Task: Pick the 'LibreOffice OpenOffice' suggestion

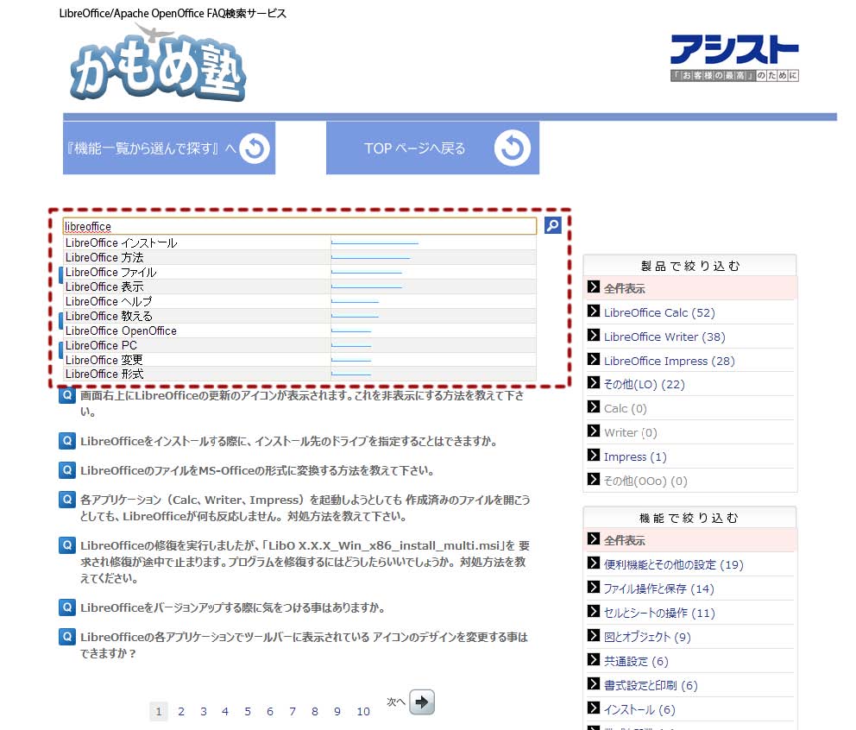Action: [299, 330]
